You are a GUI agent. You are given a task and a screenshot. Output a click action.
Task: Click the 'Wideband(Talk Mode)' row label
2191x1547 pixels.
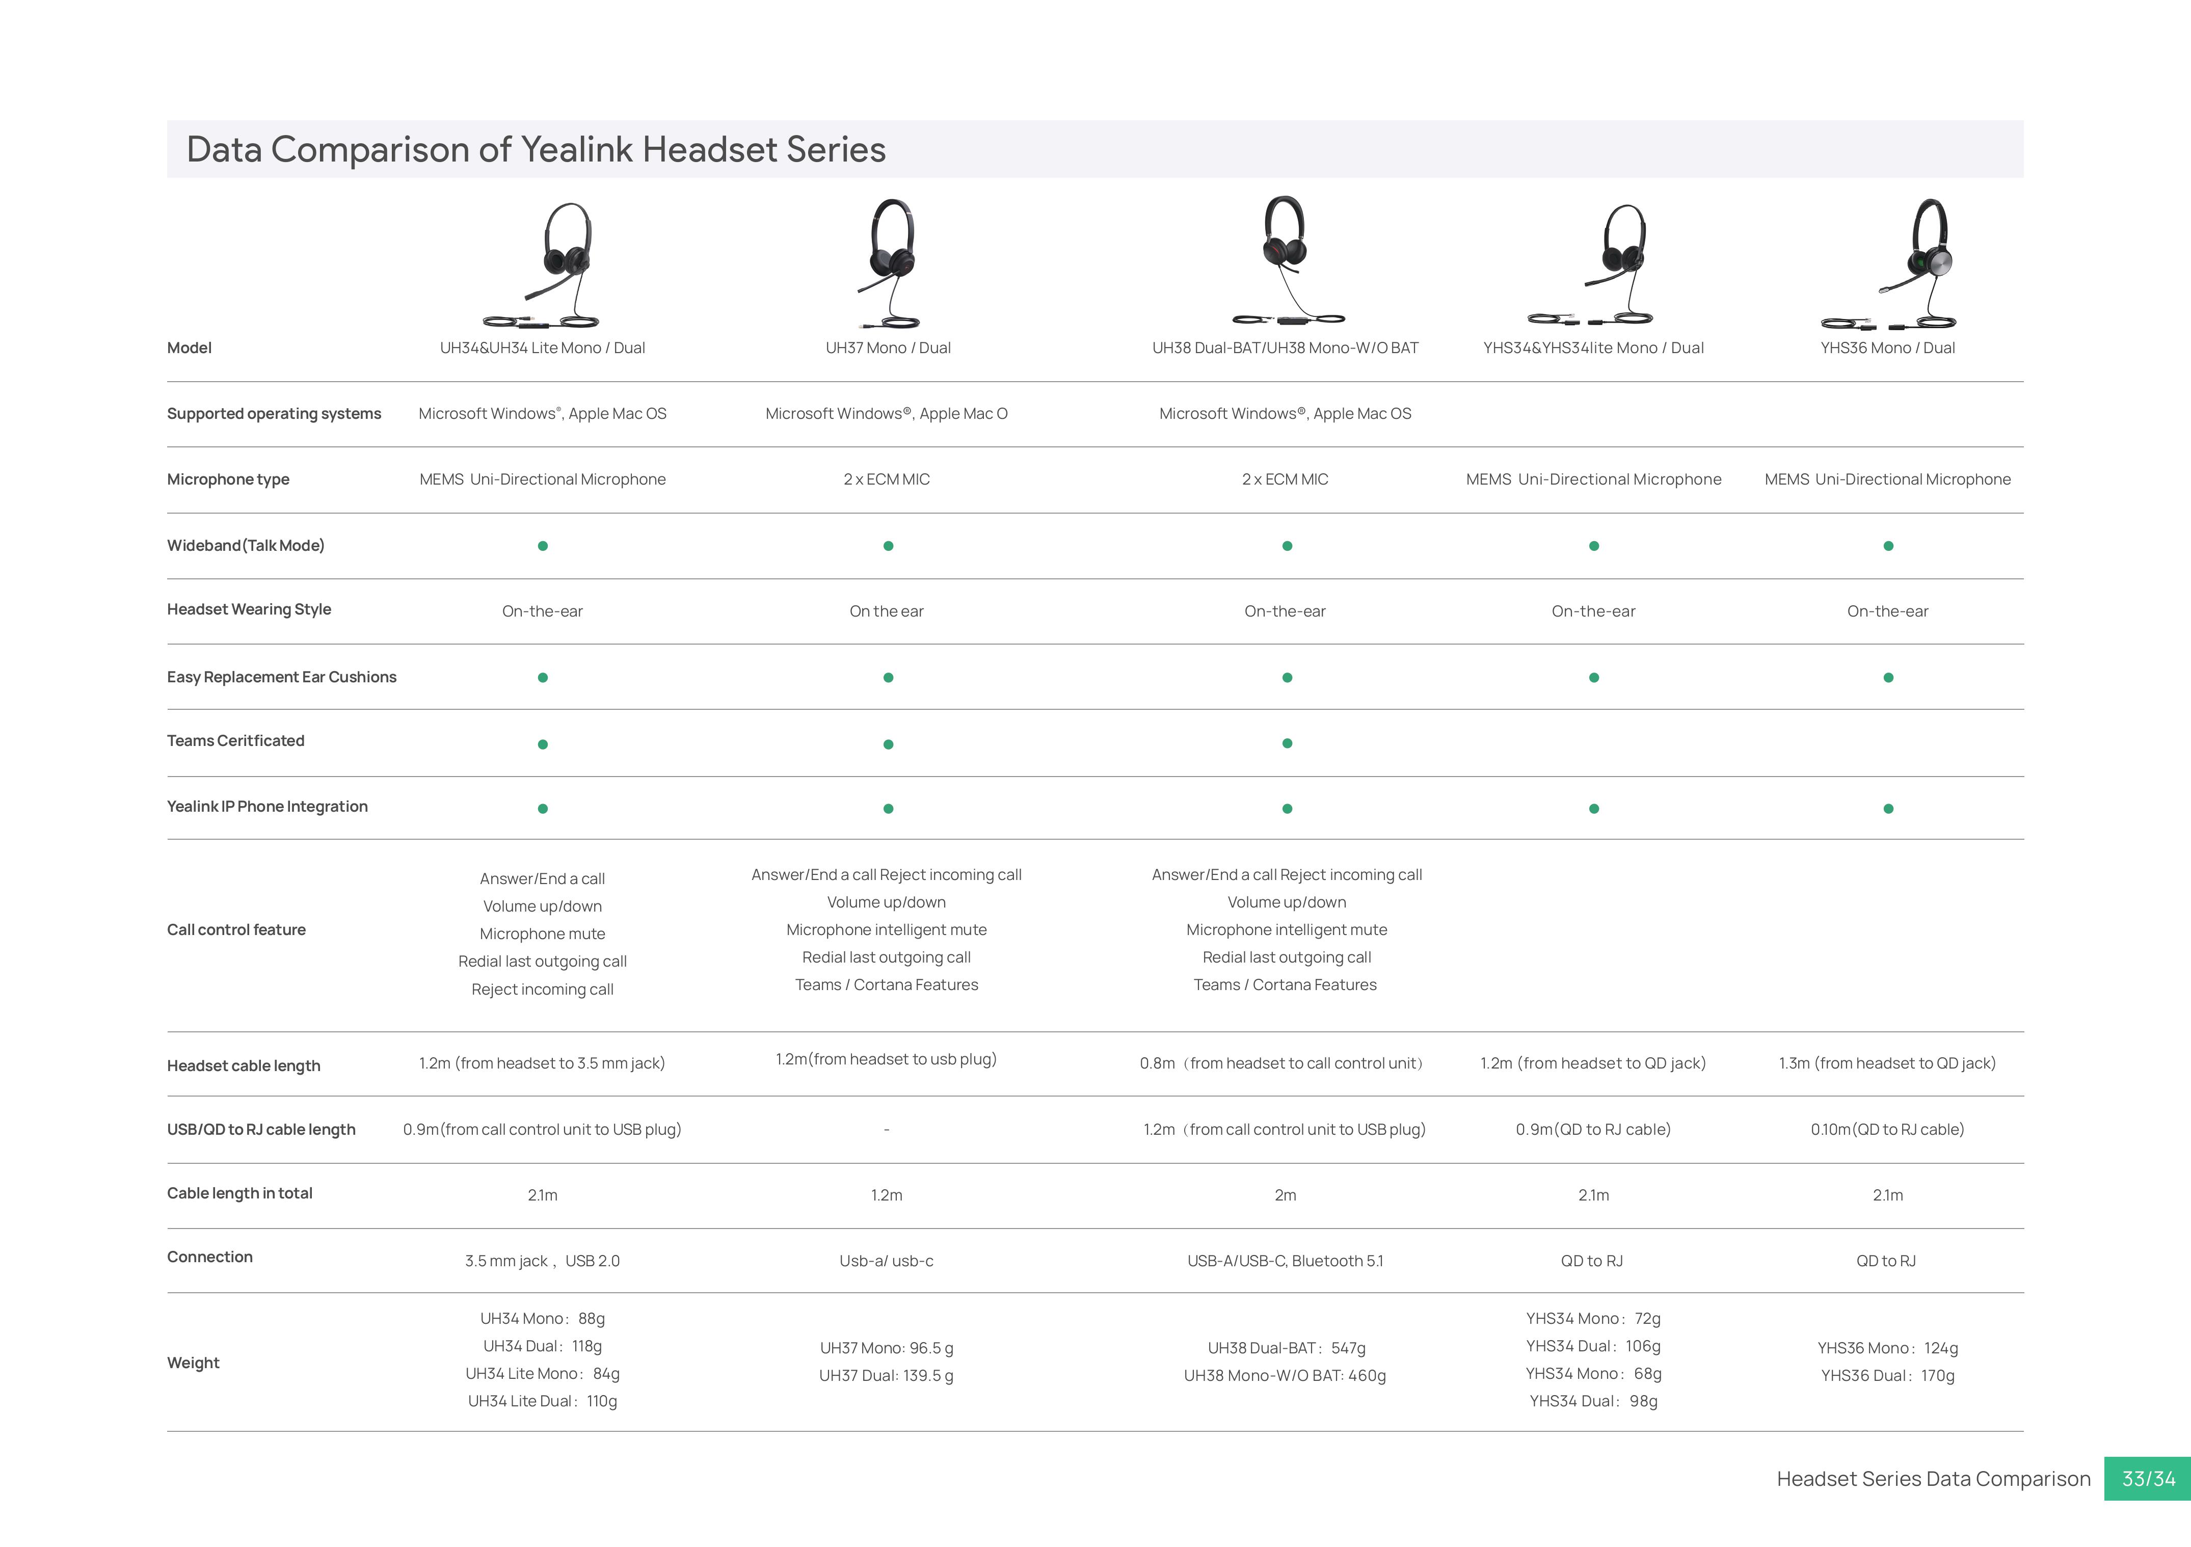[x=245, y=546]
